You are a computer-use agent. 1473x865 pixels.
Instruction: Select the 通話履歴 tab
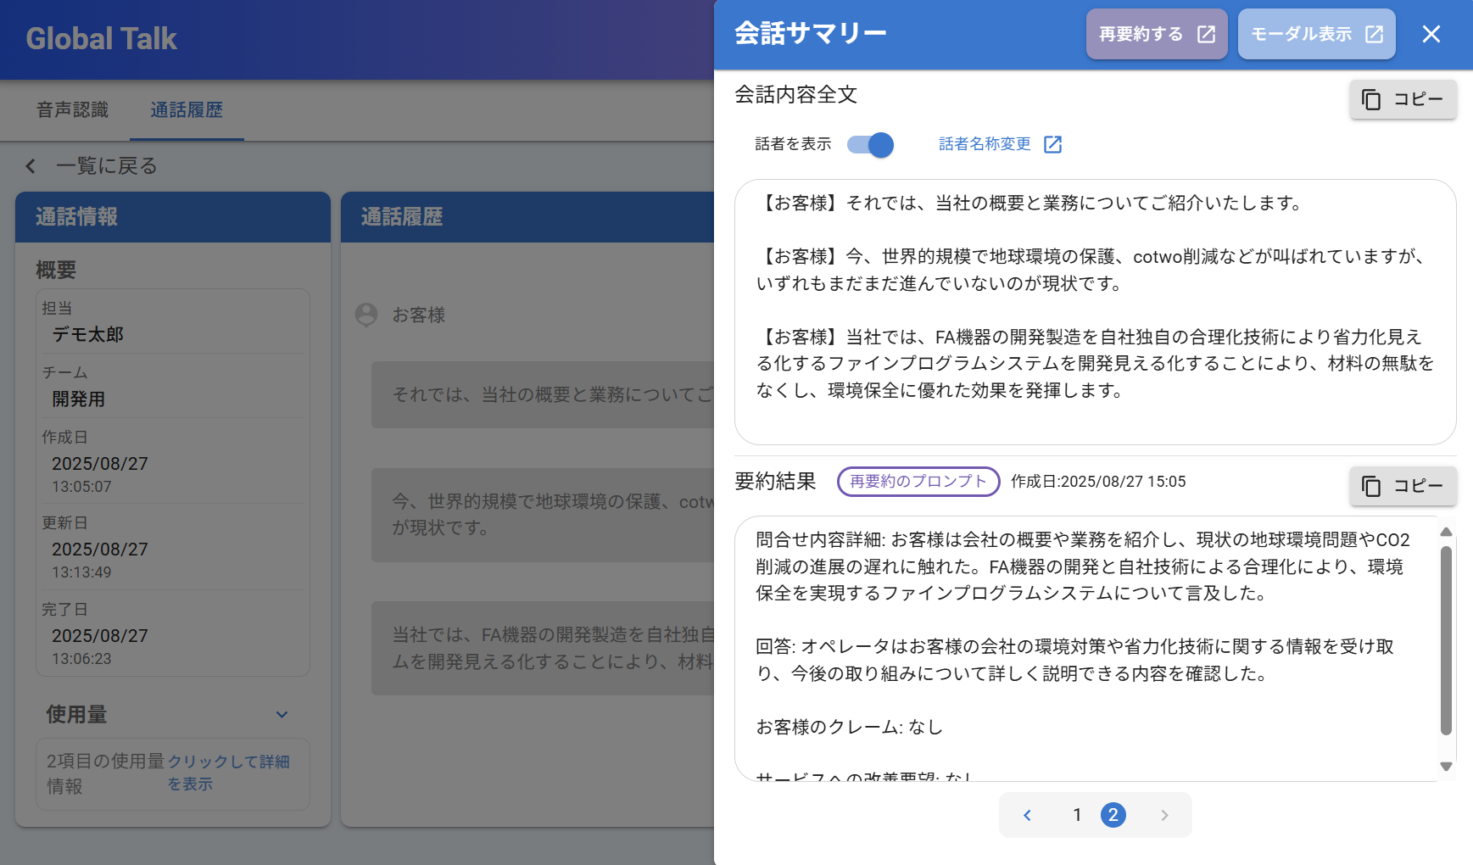187,110
